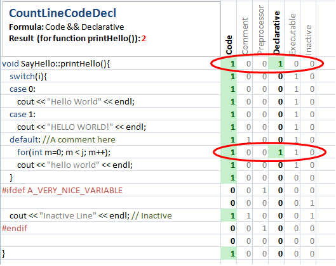Click Comment value 1 in the default row
The image size is (336, 266).
tap(248, 140)
